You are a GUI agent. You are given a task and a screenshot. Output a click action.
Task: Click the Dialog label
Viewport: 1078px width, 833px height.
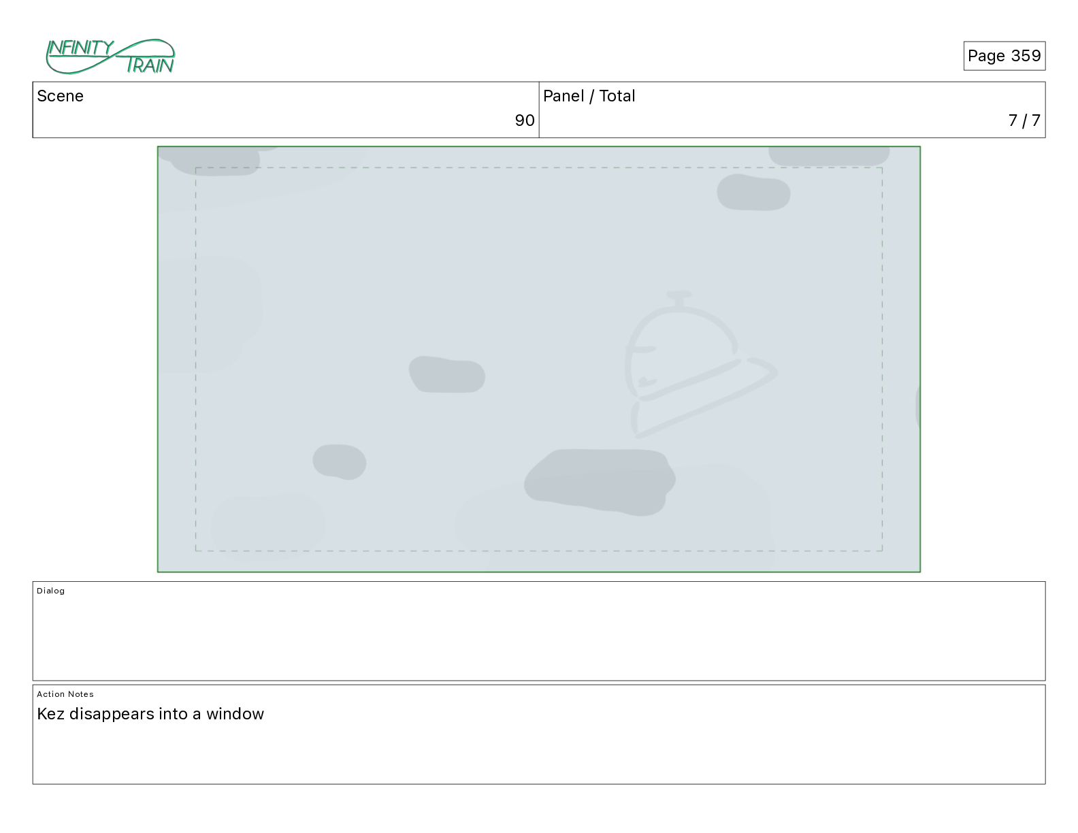point(51,591)
